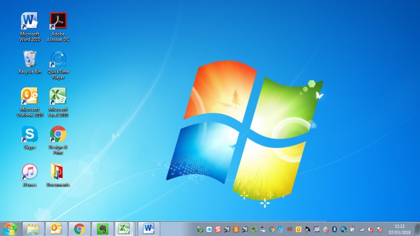Open Evernote from the pinned taskbar button
This screenshot has height=236, width=420.
[x=103, y=229]
